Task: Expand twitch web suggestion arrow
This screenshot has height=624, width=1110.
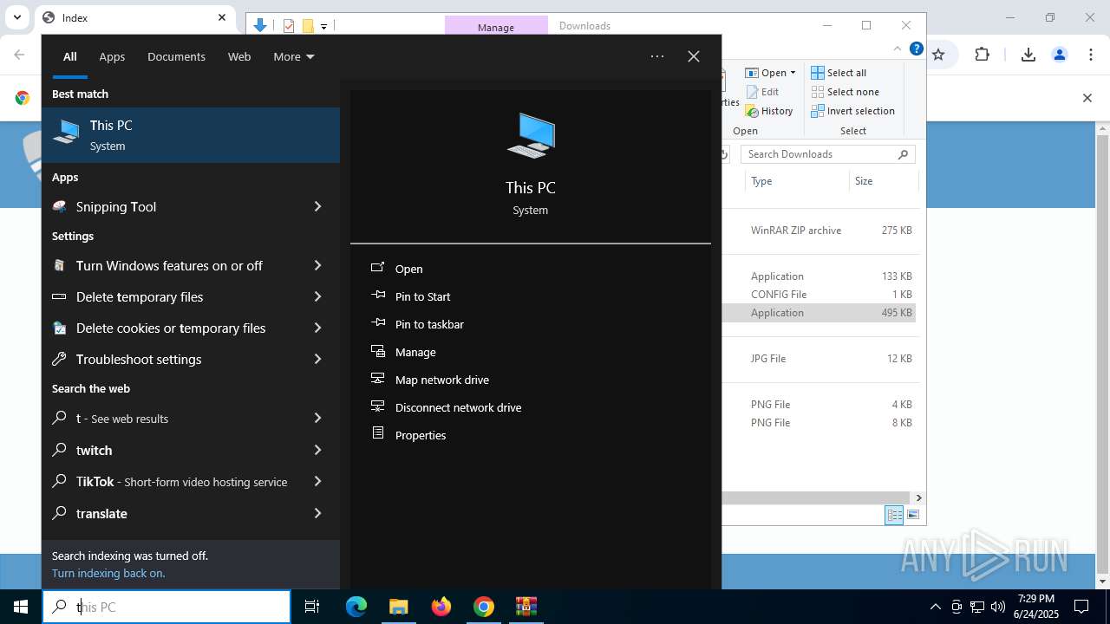Action: point(317,450)
